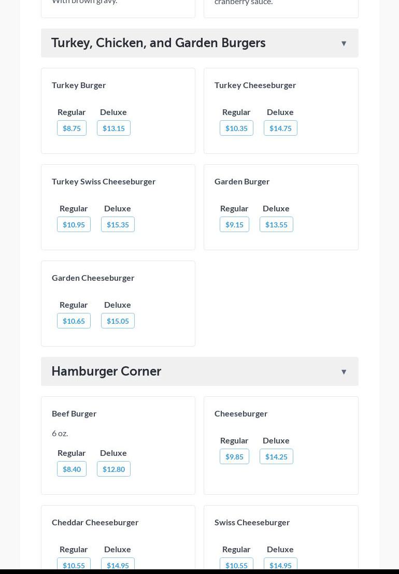Pick Turkey Swiss Cheeseburger Regular $10.95
The image size is (399, 574).
pyautogui.click(x=74, y=224)
